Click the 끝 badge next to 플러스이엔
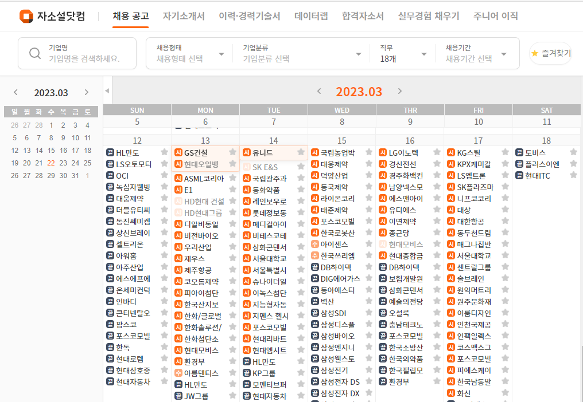 (x=519, y=164)
